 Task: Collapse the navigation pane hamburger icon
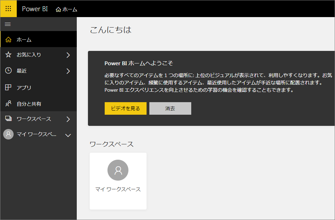tap(8, 24)
